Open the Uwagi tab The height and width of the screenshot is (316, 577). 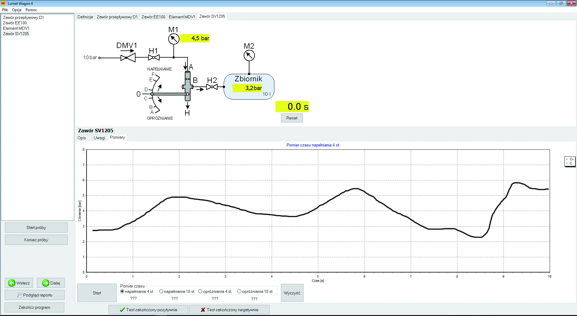99,138
